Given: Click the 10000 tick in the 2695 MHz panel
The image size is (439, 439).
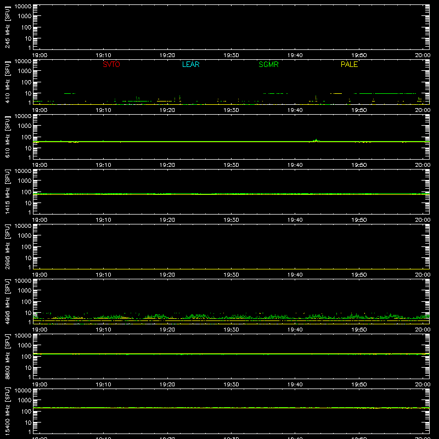Looking at the screenshot, I should coord(23,226).
